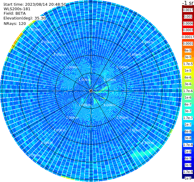The height and width of the screenshot is (182, 194).
Task: Click the 1.7e-6 colorbar tick label
Action: (x=188, y=91)
